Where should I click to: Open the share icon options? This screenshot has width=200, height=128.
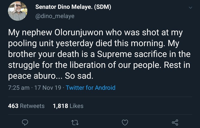(175, 122)
